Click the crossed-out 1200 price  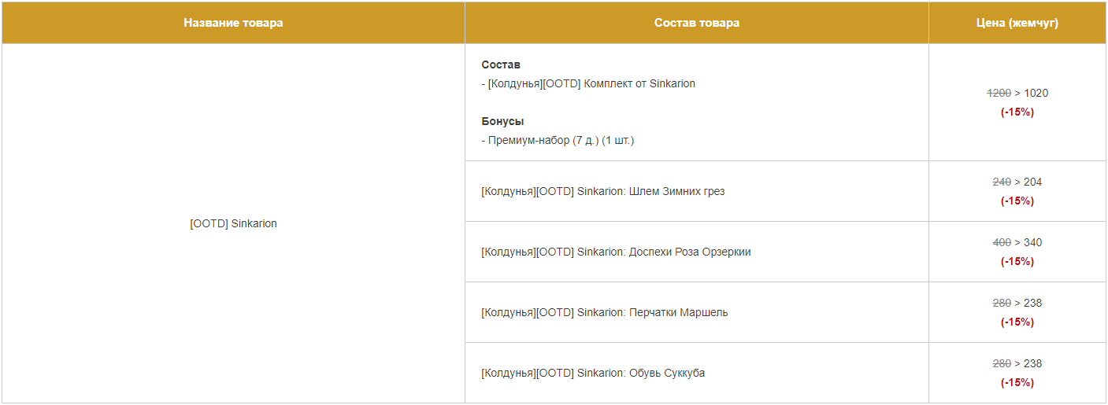(x=999, y=93)
